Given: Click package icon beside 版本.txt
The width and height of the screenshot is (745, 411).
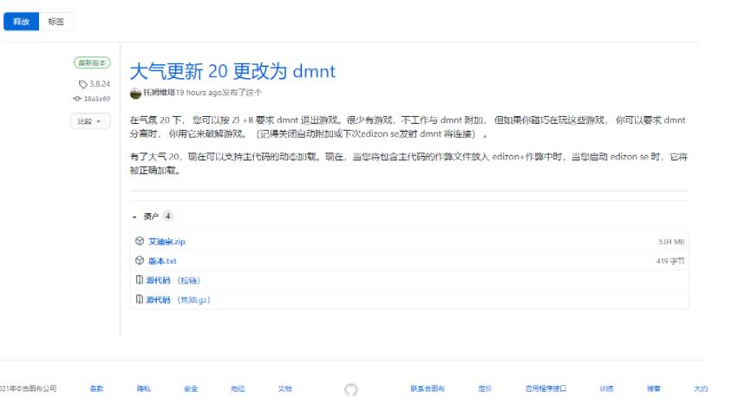Looking at the screenshot, I should click(x=140, y=260).
